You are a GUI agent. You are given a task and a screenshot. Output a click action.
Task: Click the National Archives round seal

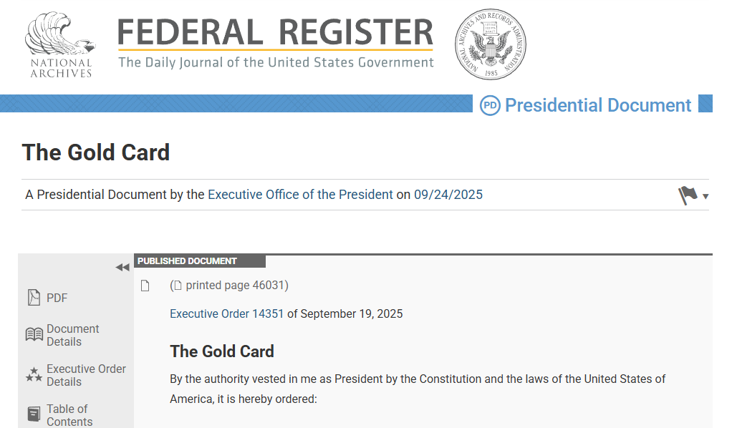click(x=491, y=44)
